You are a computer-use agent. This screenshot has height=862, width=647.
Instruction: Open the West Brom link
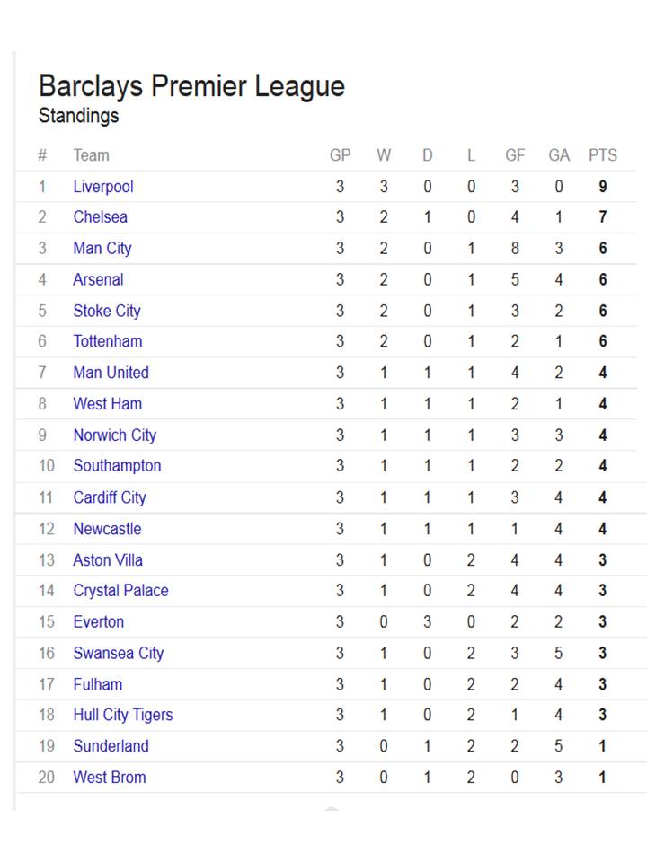coord(110,778)
